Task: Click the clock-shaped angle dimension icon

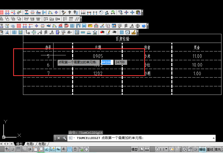Action: 101,12
